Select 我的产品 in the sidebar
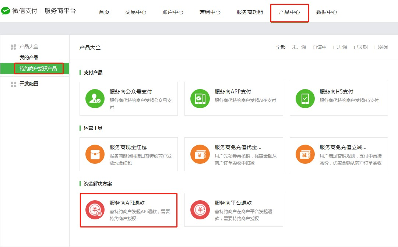This screenshot has height=247, width=398. pos(29,58)
